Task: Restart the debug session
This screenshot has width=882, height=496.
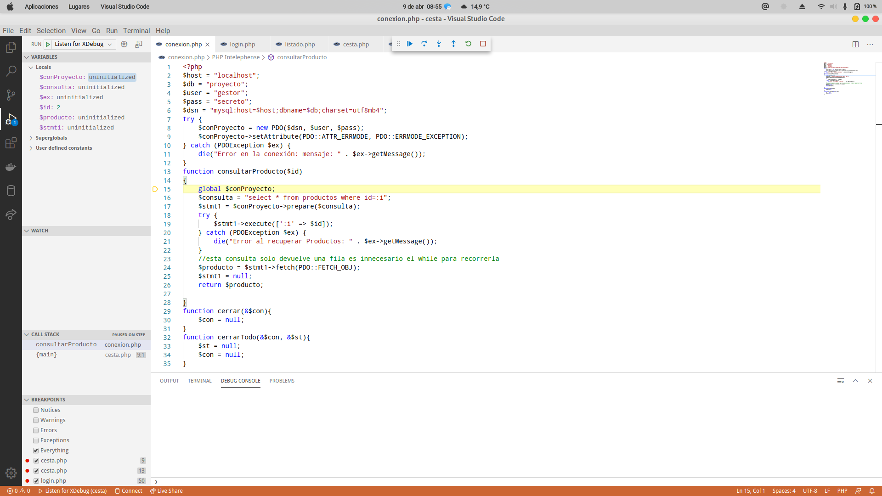Action: [x=468, y=44]
